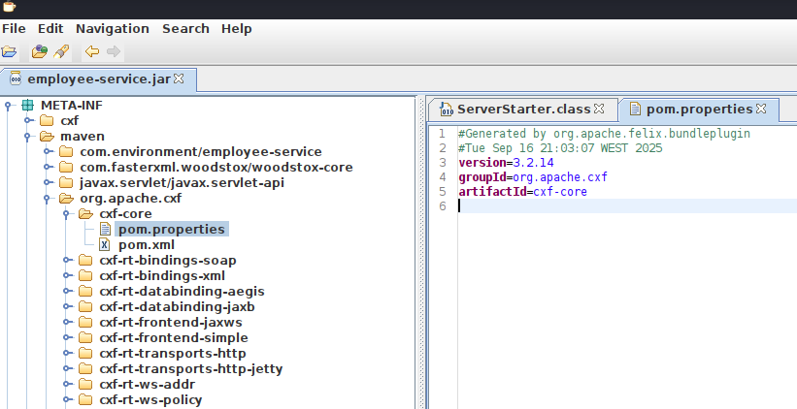The width and height of the screenshot is (797, 409).
Task: Switch to the ServerStarter.class tab
Action: point(523,110)
